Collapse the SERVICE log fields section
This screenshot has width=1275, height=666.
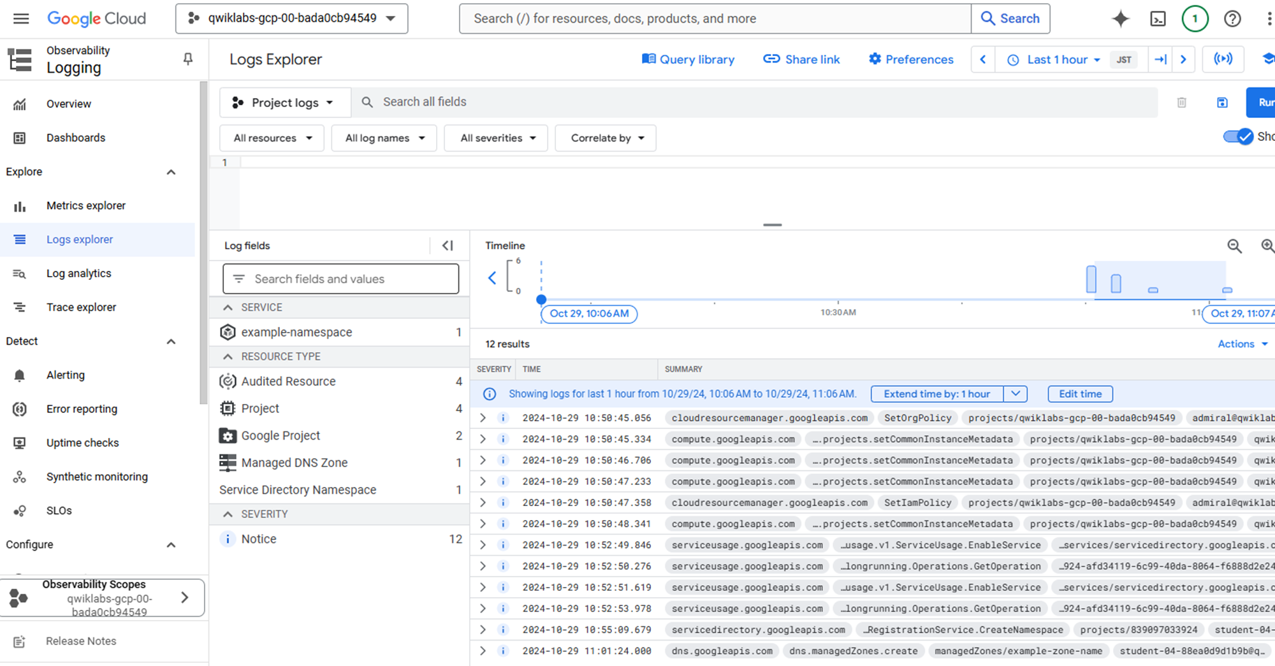[x=228, y=307]
